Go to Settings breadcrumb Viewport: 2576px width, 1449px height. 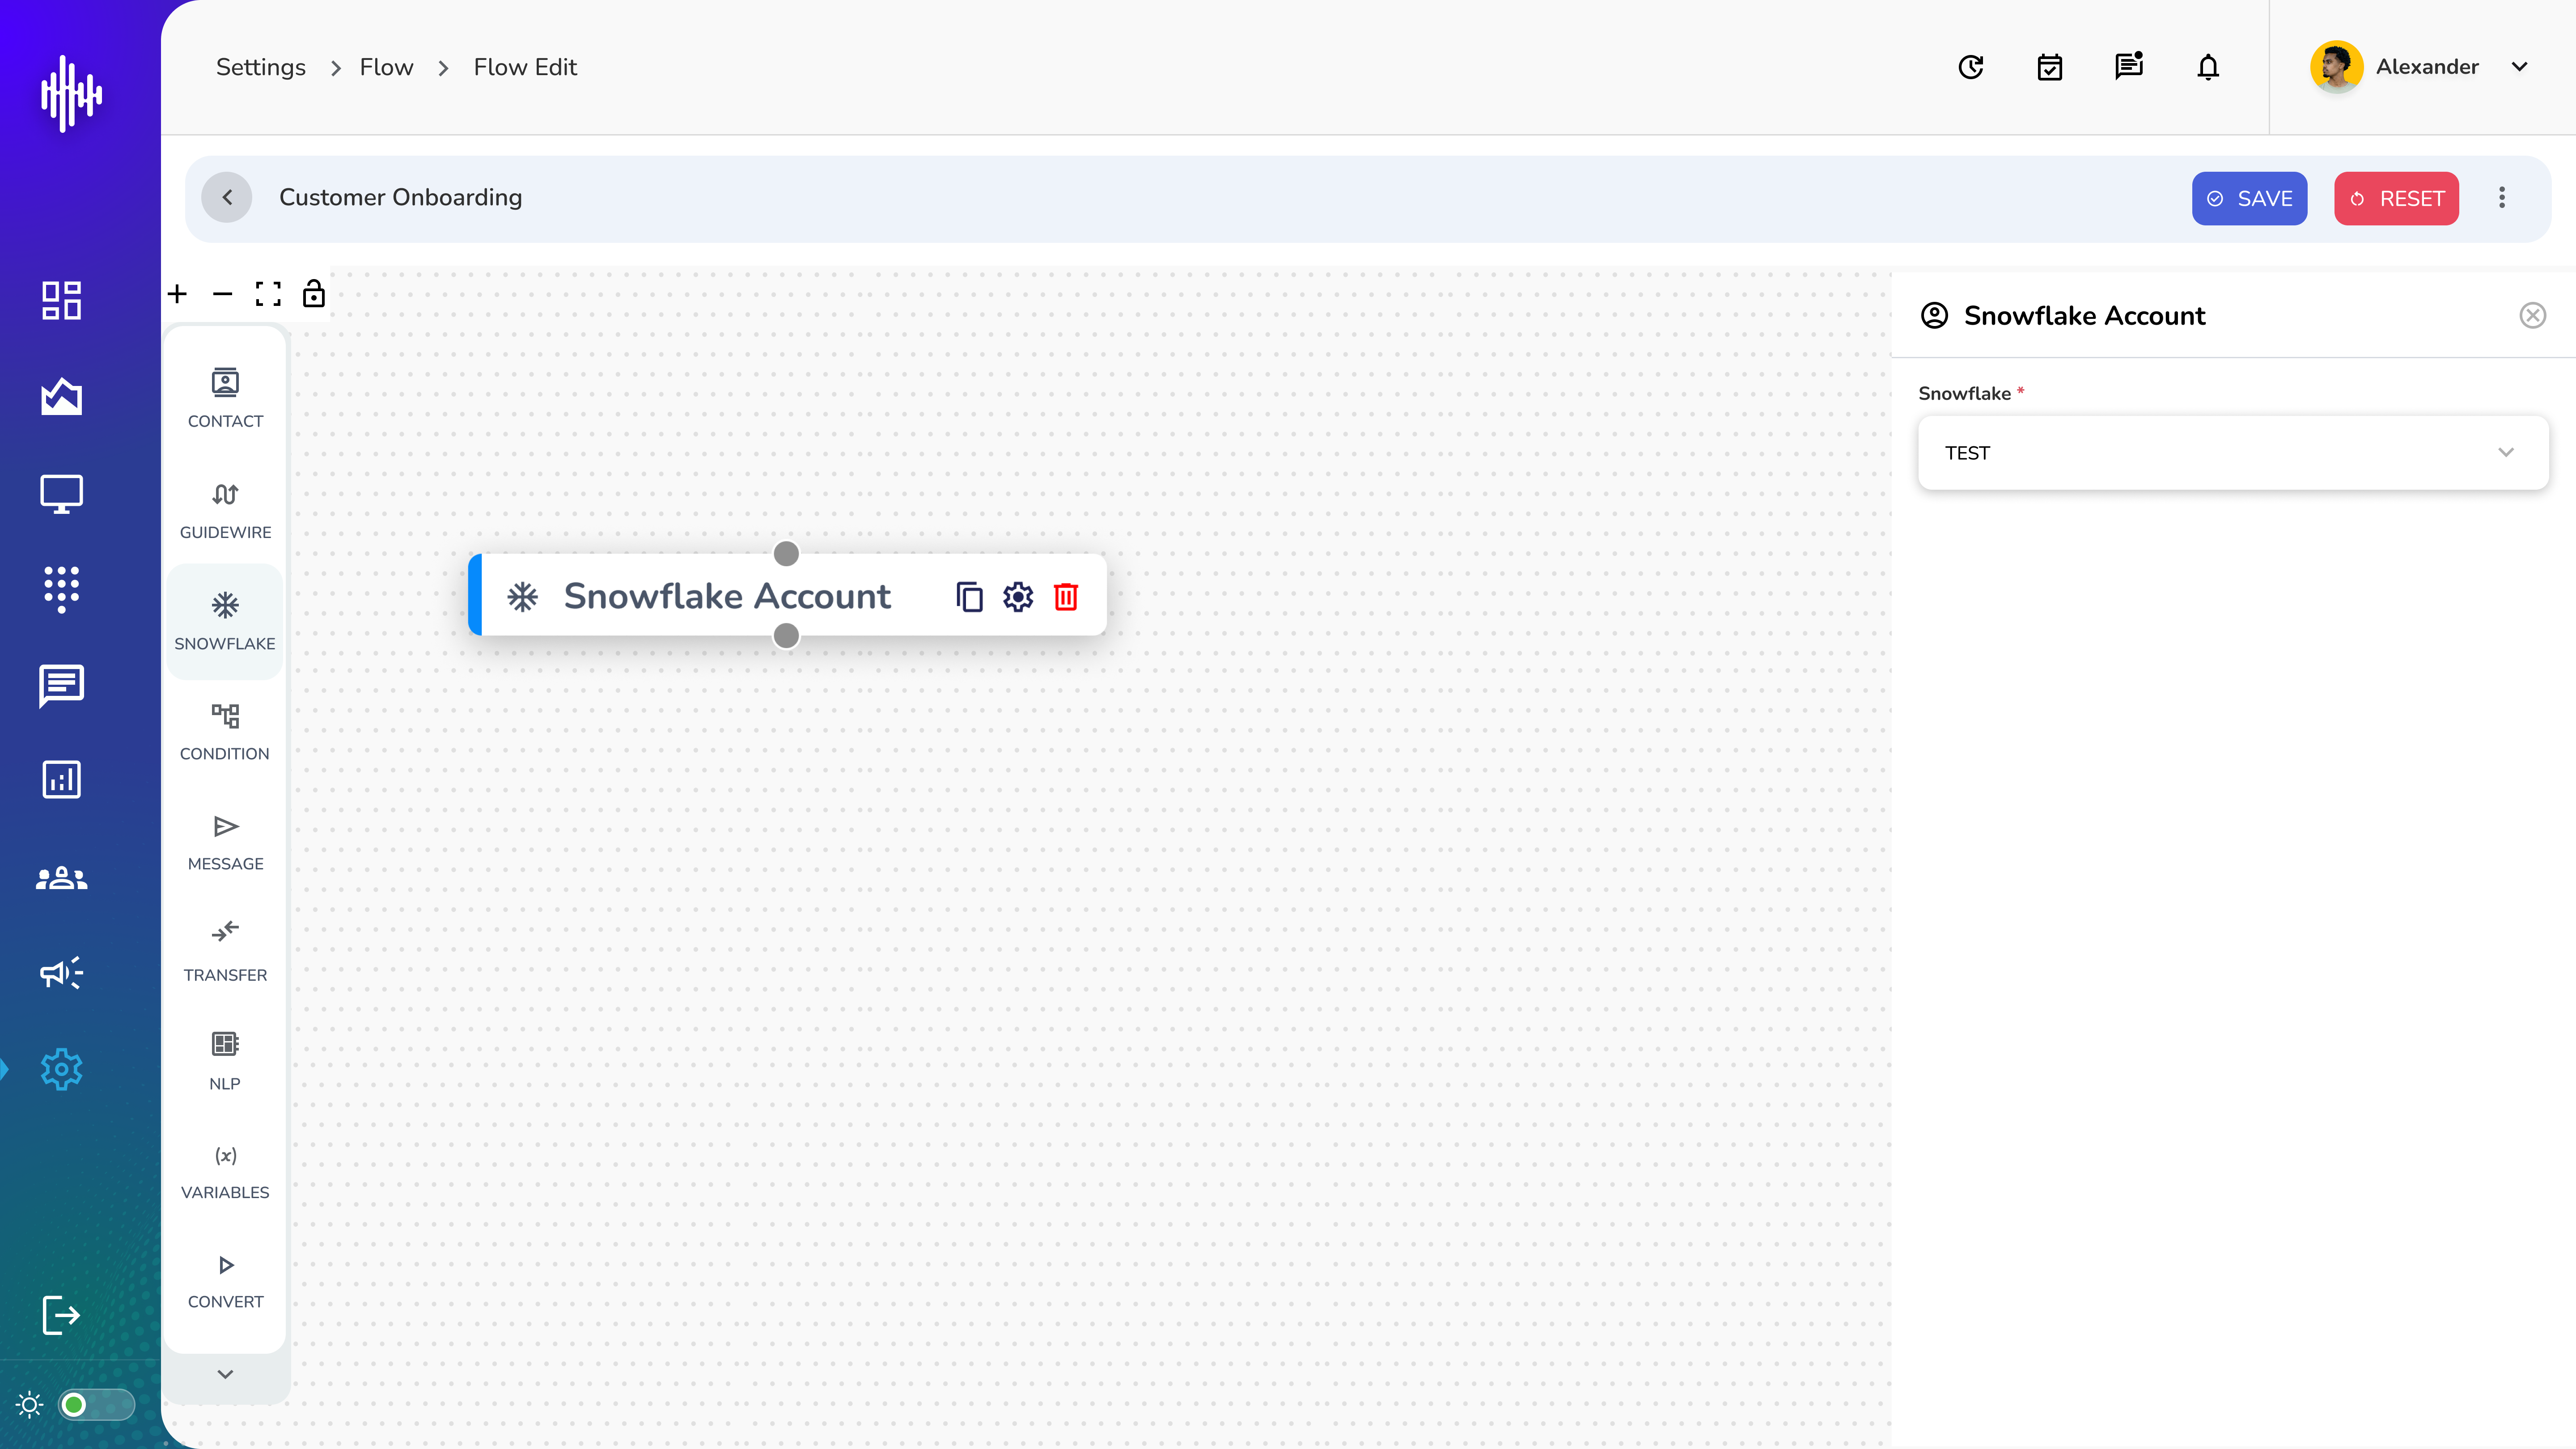coord(261,67)
